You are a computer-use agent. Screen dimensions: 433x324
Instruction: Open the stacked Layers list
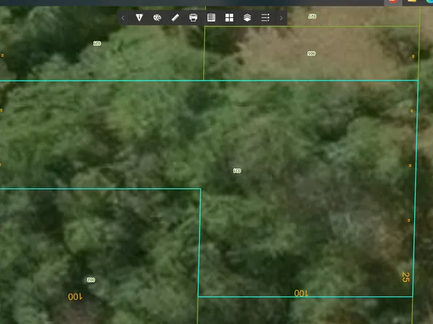[x=247, y=18]
